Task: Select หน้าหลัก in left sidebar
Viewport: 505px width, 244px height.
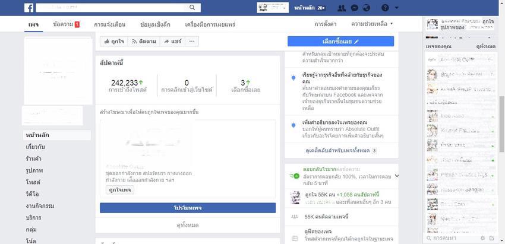Action: pos(57,135)
